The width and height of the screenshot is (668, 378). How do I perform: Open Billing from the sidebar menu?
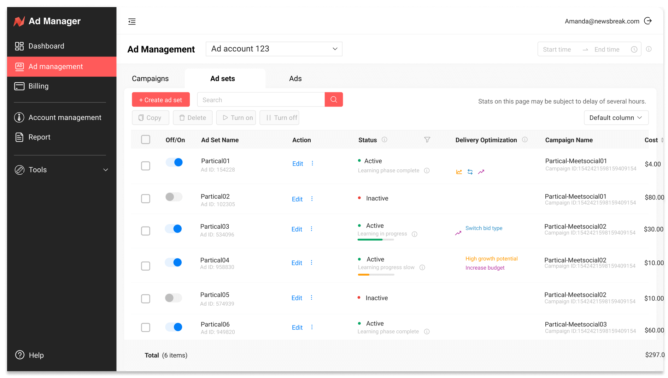click(x=38, y=86)
